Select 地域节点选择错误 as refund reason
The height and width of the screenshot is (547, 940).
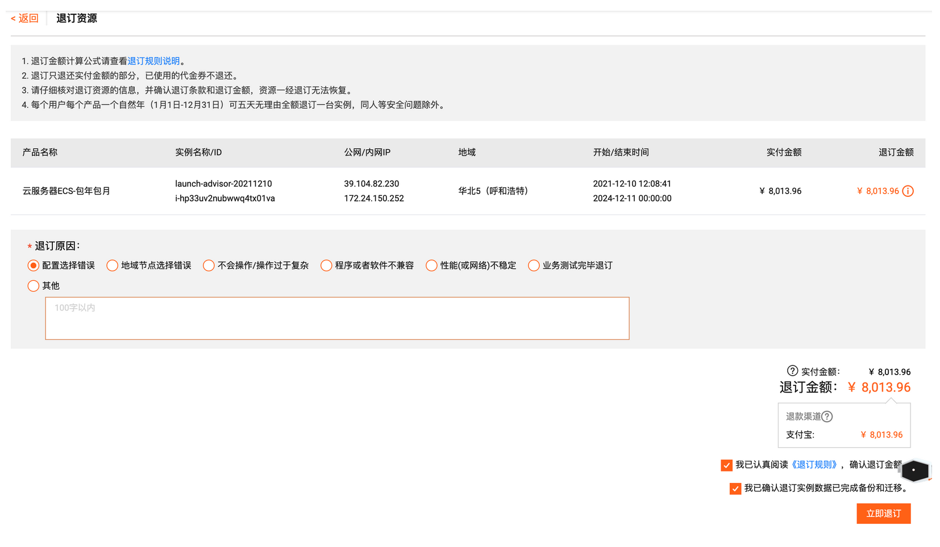tap(111, 265)
